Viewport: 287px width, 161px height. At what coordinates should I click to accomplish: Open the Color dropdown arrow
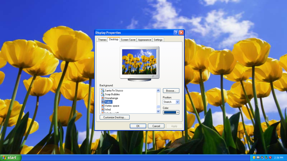(177, 112)
